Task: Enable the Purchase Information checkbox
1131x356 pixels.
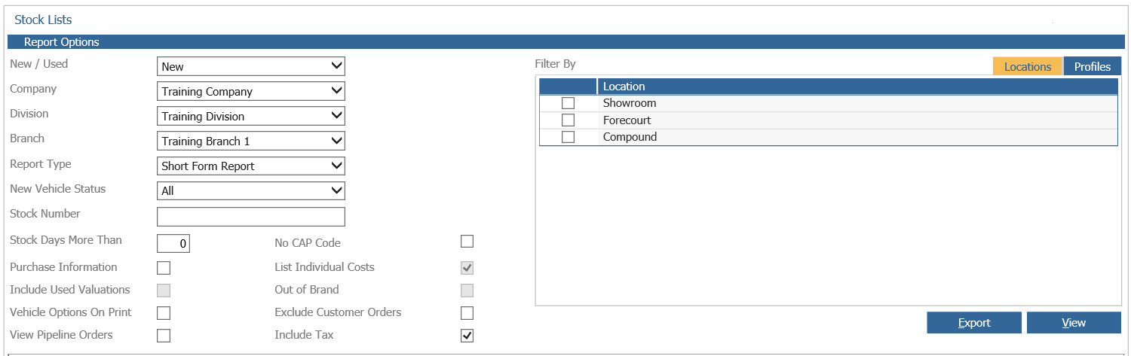Action: 164,268
